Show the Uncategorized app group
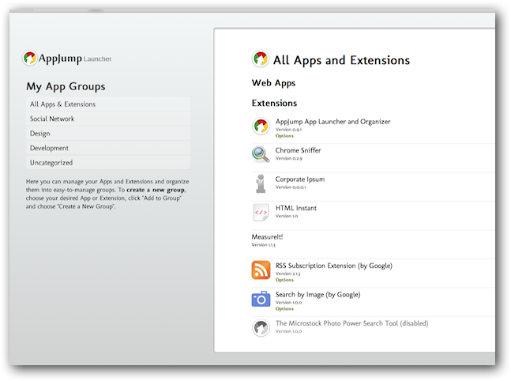 pyautogui.click(x=51, y=163)
